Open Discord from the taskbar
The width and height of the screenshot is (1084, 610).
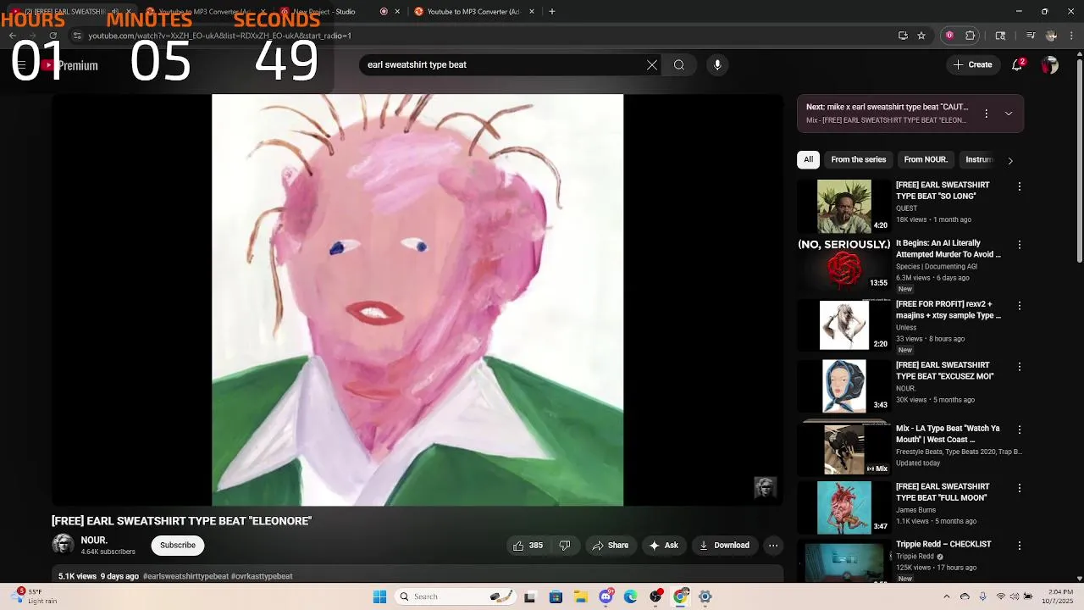click(606, 596)
